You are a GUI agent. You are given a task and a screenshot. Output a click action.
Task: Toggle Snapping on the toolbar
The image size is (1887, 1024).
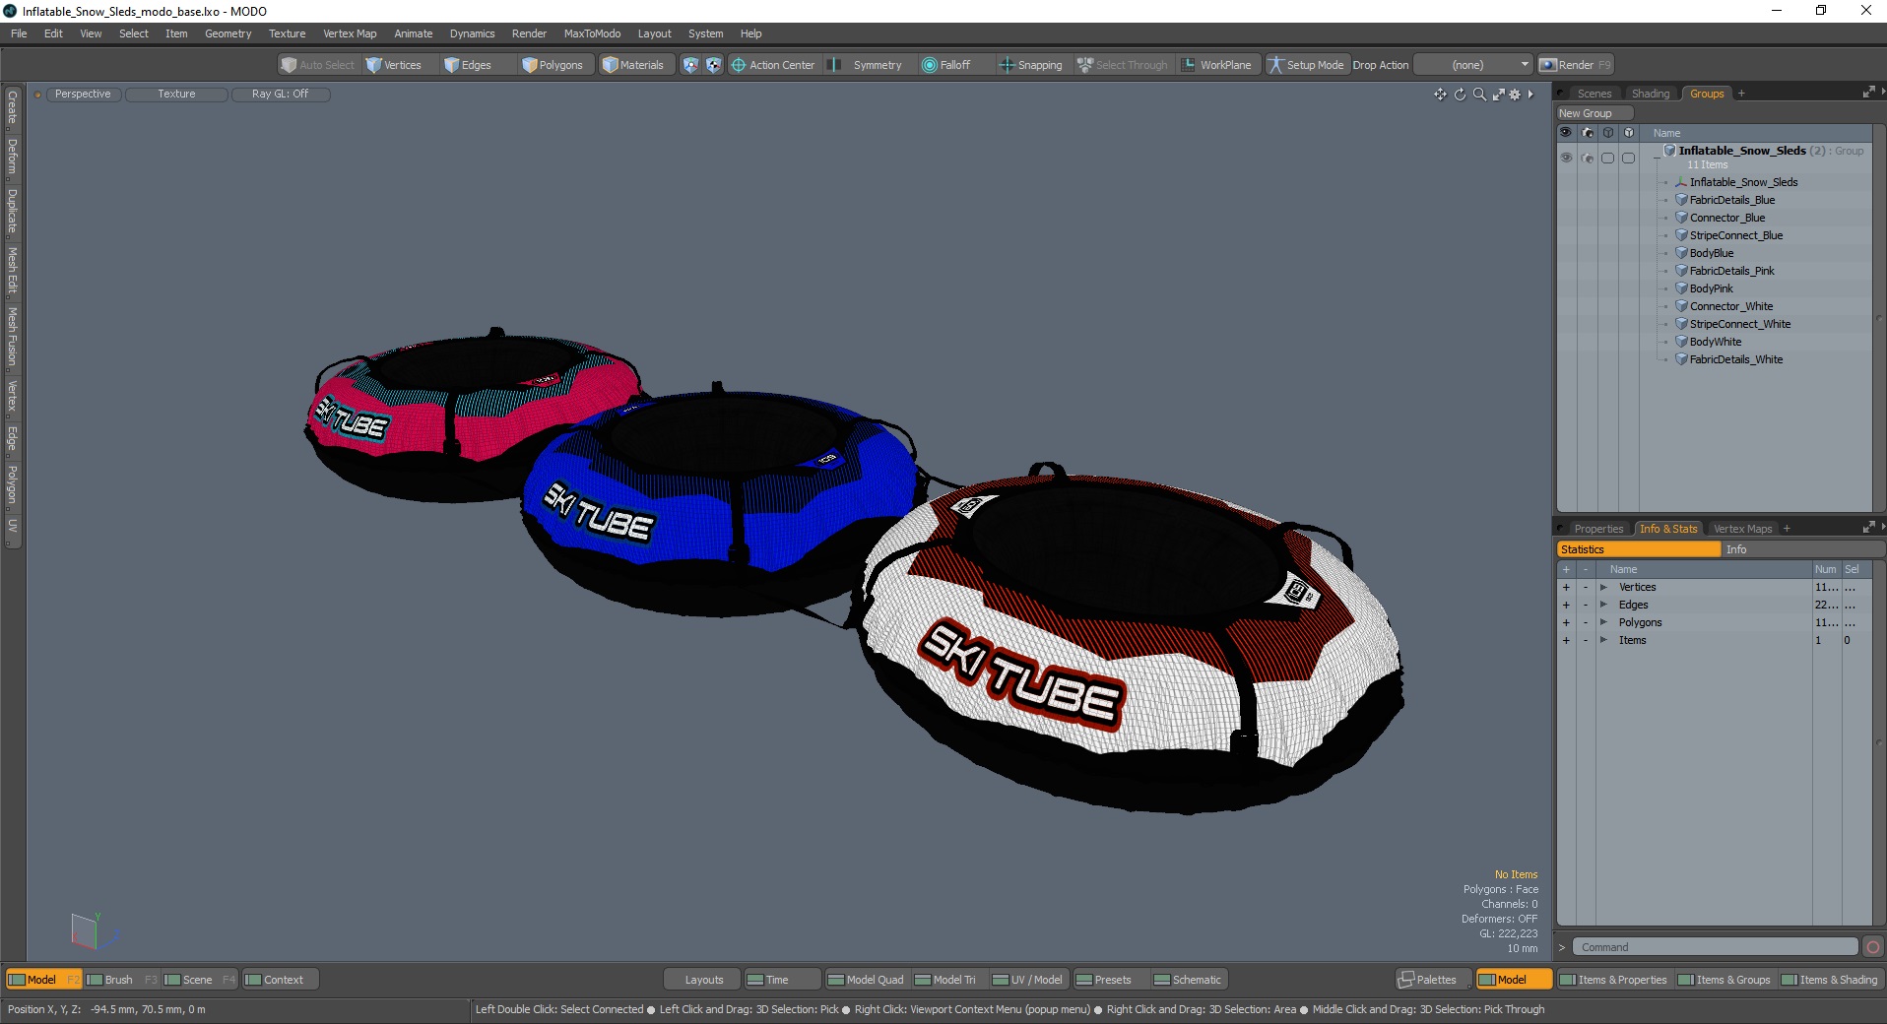click(x=1031, y=65)
